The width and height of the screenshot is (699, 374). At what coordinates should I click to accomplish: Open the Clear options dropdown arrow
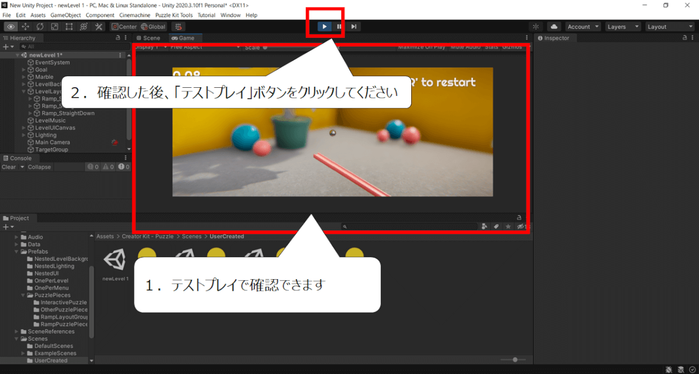23,167
